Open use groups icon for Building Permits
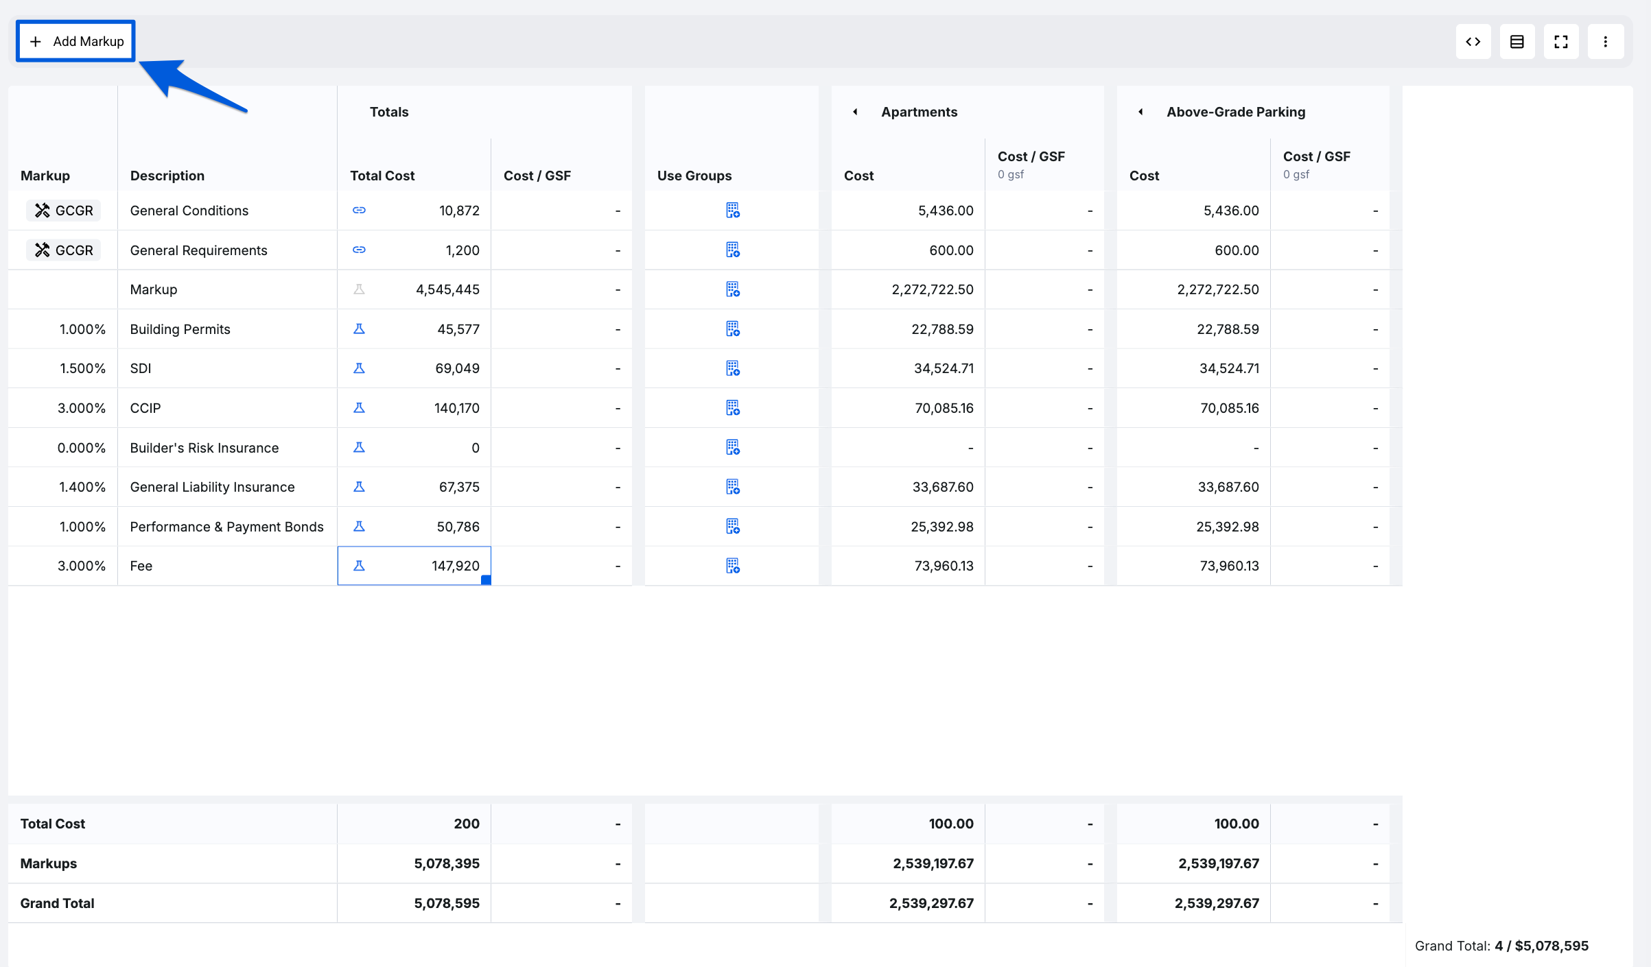 (732, 329)
